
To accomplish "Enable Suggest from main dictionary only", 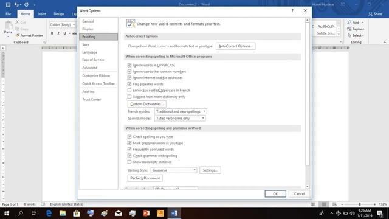I will (x=129, y=97).
